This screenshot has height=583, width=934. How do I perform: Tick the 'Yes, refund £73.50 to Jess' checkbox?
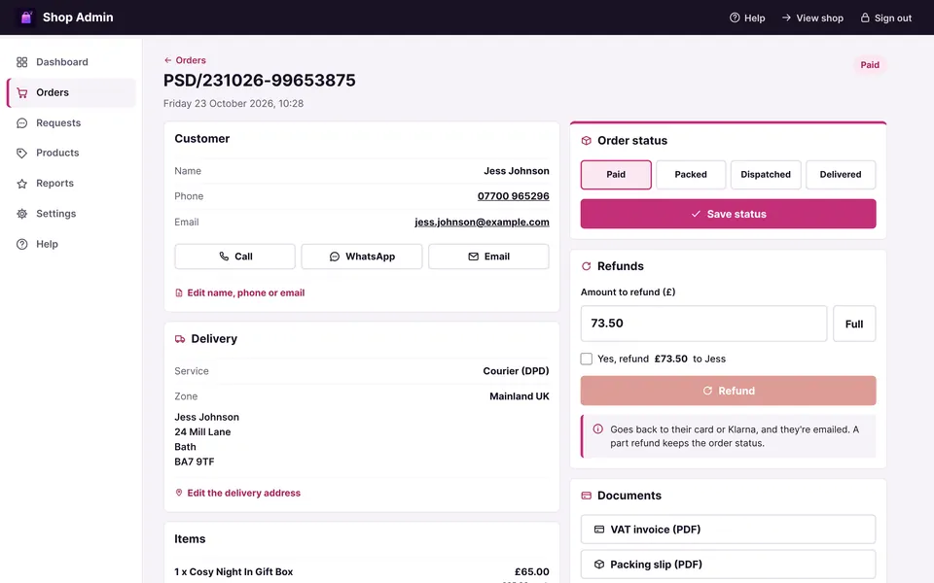pos(587,359)
